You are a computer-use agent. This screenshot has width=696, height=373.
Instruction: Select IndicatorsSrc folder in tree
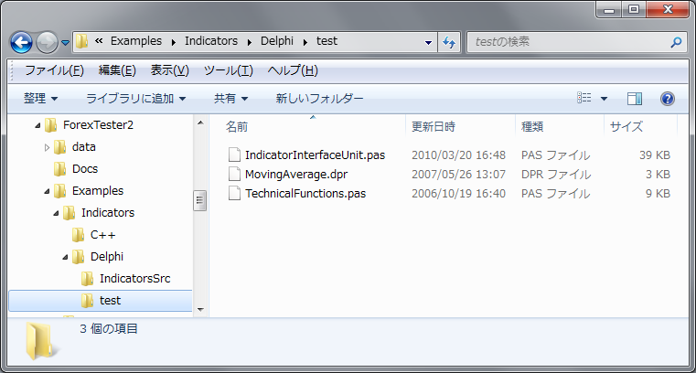135,279
